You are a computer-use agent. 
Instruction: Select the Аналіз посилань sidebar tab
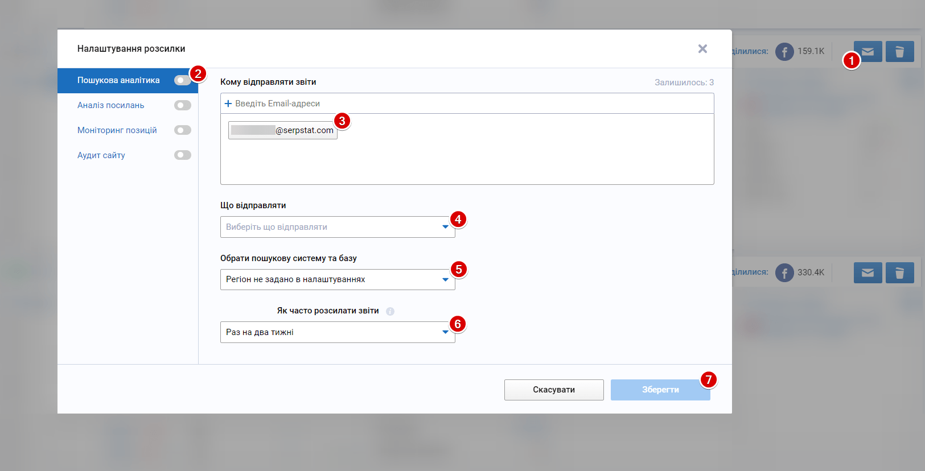point(111,105)
